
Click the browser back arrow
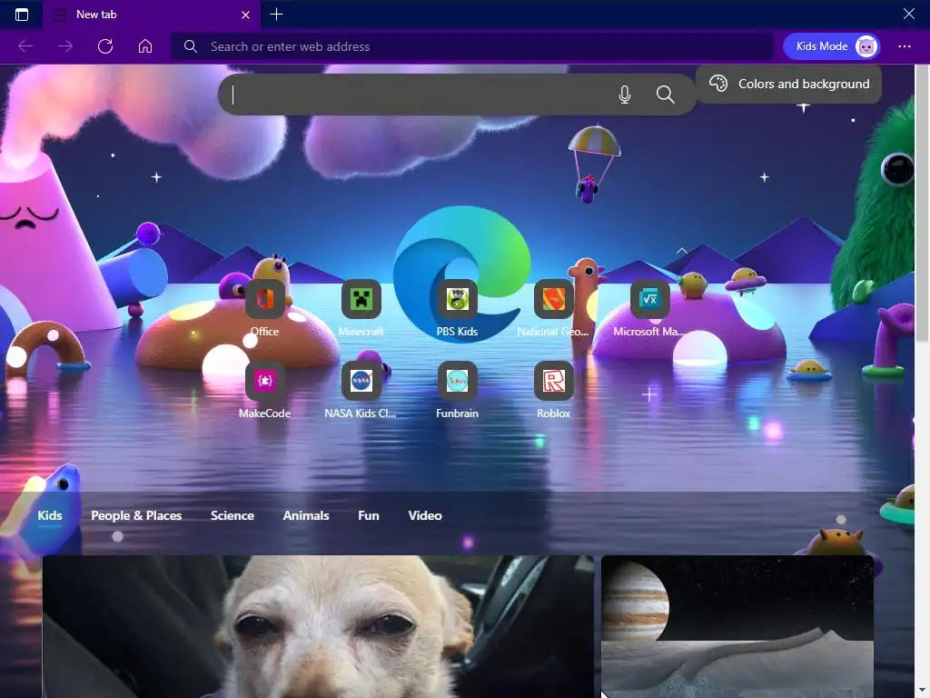coord(25,46)
